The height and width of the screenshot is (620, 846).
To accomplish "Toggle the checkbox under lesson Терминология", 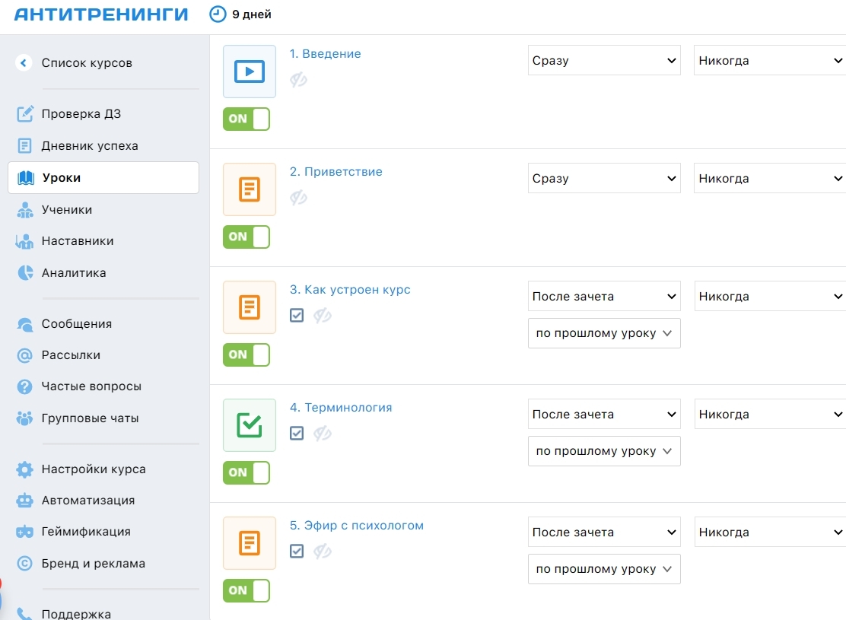I will [x=297, y=433].
